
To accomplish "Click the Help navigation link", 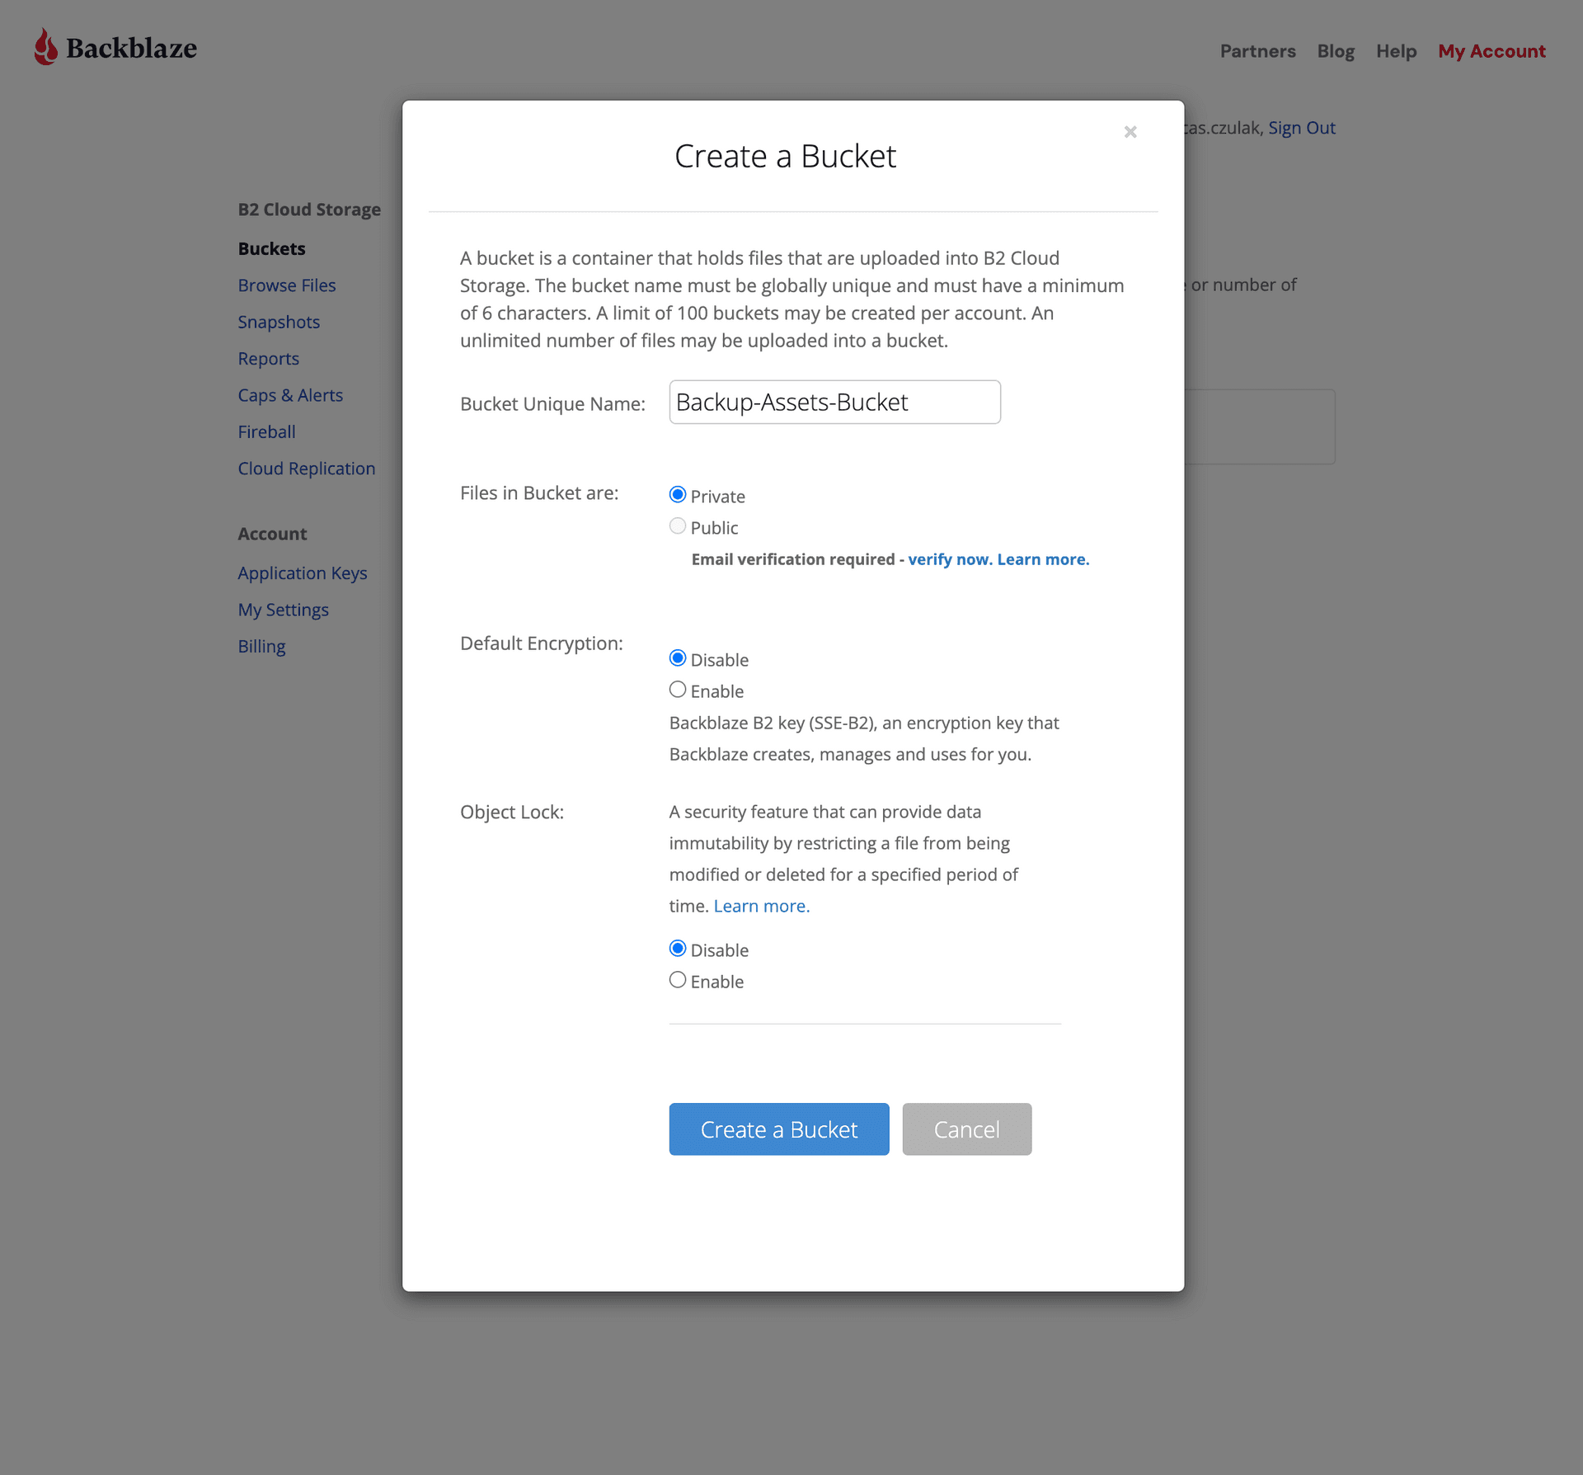I will coord(1396,49).
